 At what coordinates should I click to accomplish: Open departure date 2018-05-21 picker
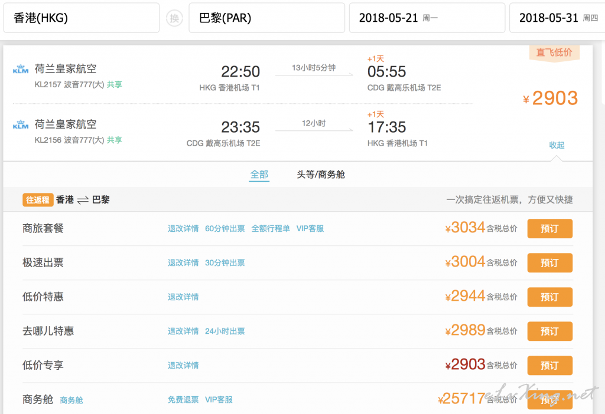427,18
